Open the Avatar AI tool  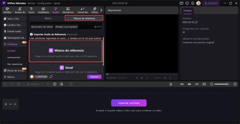tap(20, 11)
